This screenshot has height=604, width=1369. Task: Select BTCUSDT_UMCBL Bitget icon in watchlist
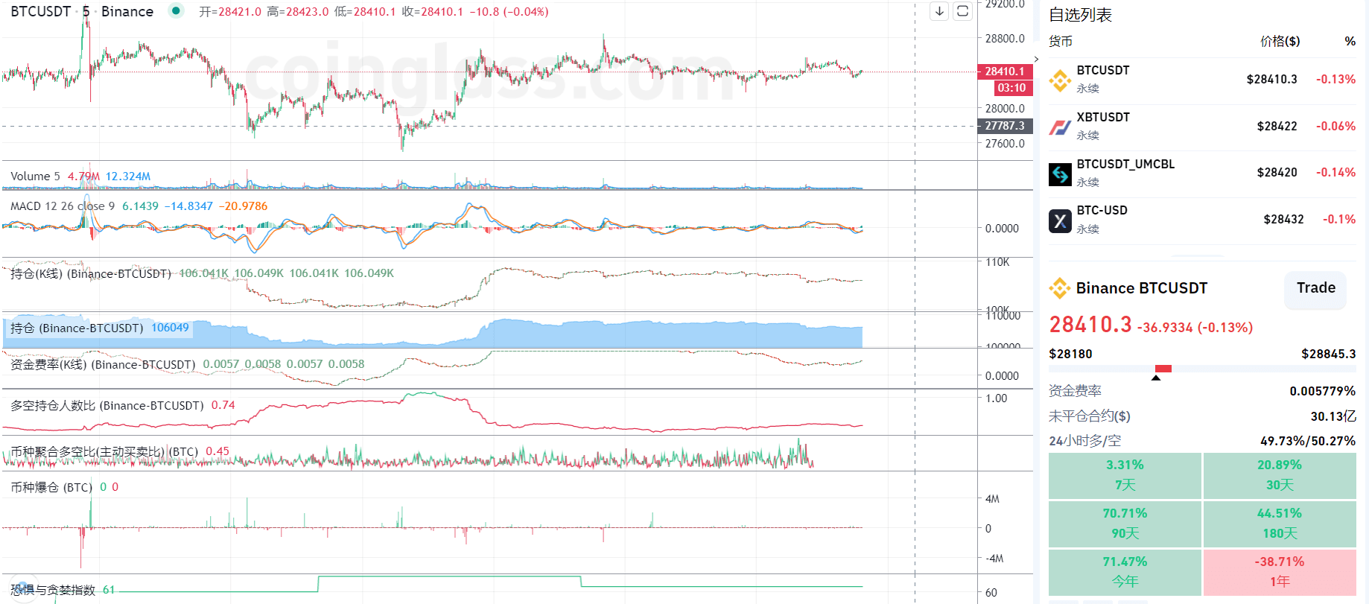click(1060, 174)
